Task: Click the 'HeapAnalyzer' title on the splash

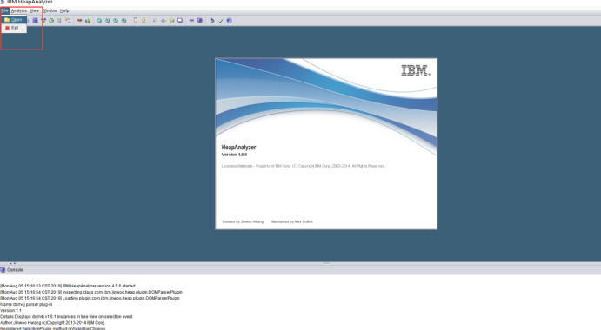Action: pos(238,148)
